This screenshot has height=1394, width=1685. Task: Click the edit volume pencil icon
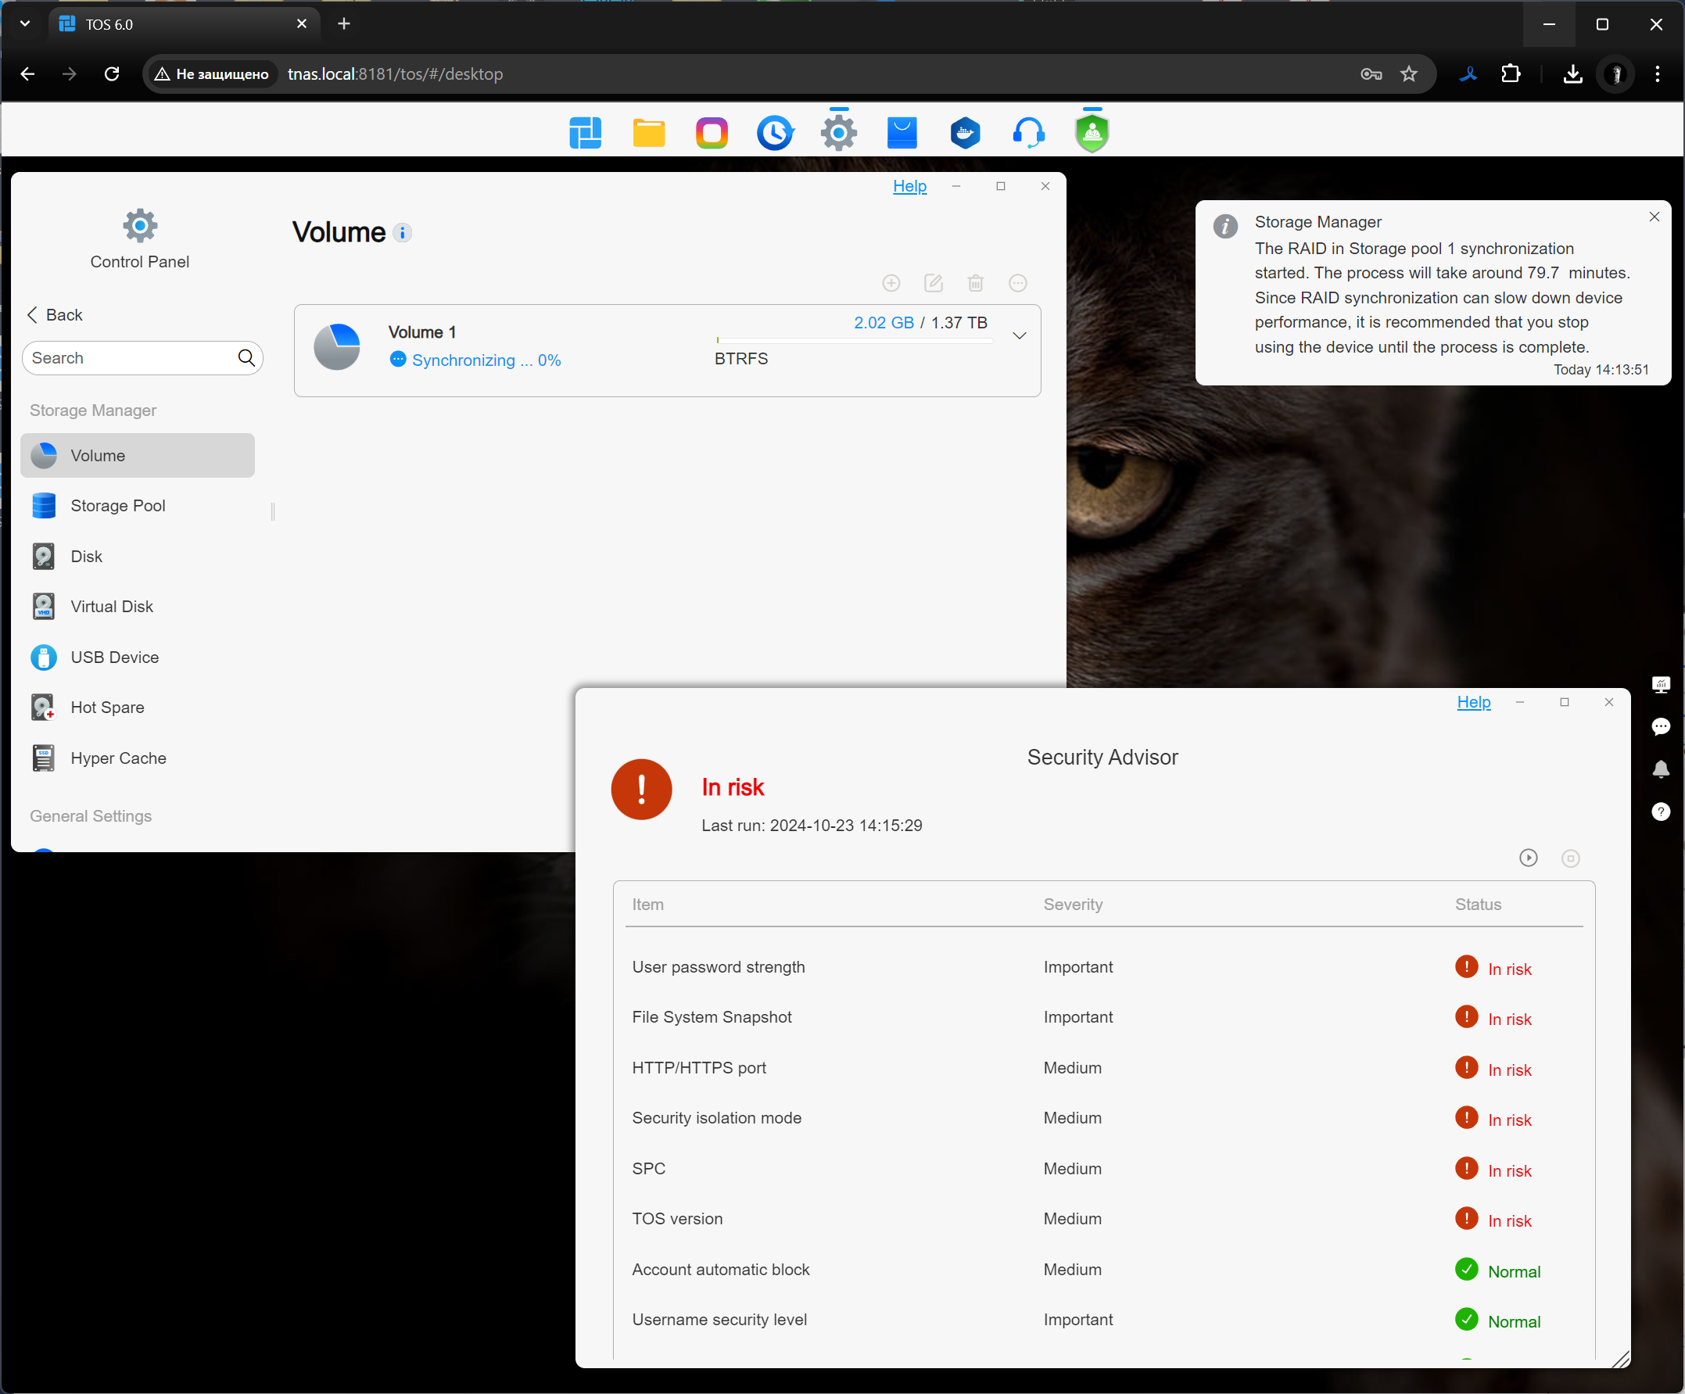pos(933,283)
